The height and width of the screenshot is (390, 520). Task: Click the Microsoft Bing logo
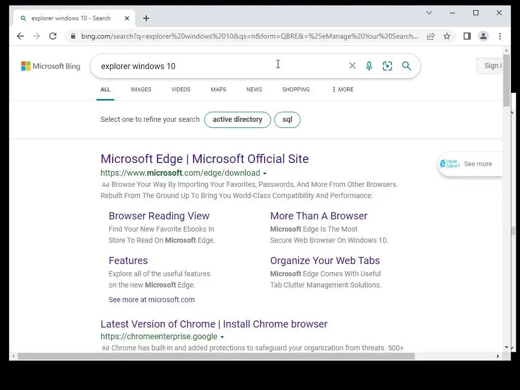click(51, 66)
